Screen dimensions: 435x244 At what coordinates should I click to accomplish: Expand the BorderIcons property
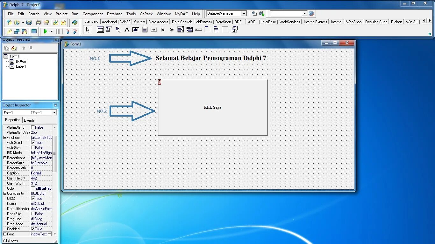5,158
